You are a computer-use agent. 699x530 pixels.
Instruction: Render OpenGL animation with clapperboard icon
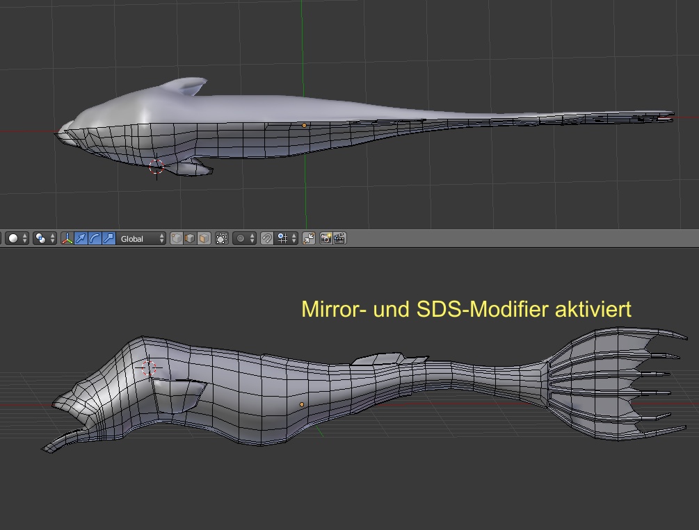pos(339,238)
